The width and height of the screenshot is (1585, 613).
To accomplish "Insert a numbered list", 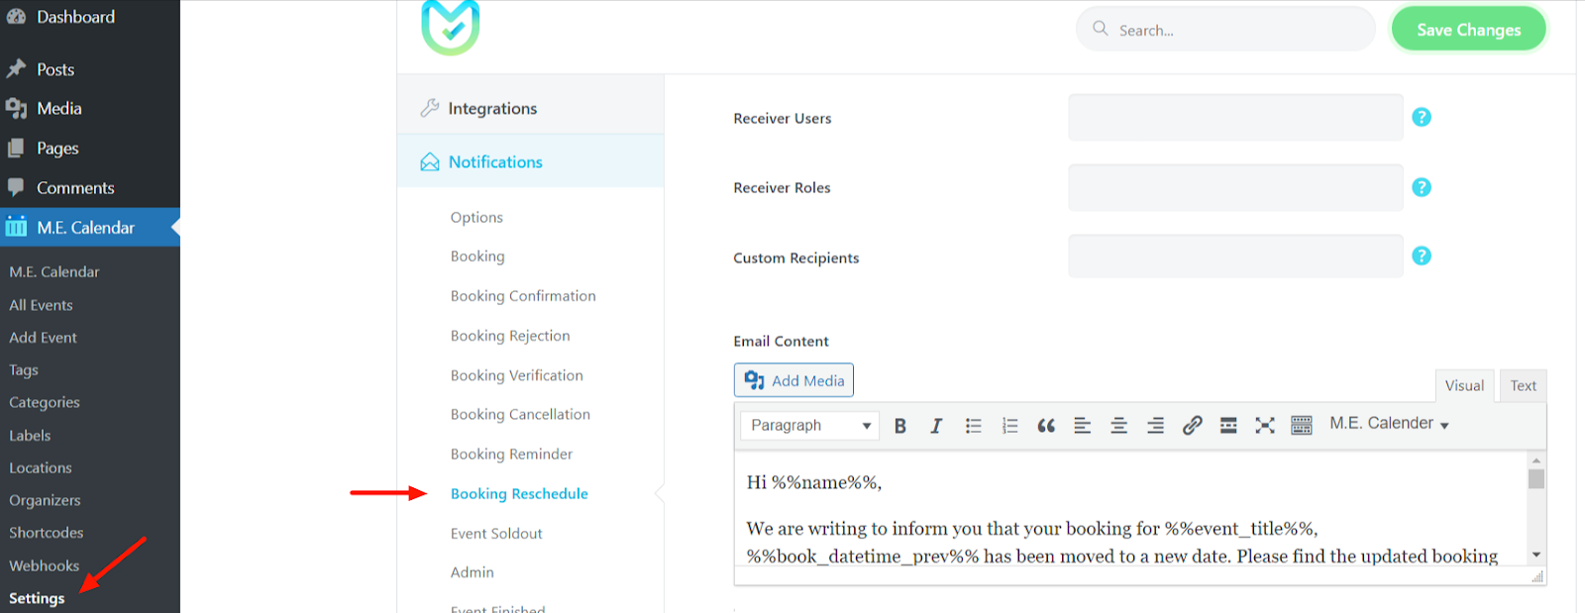I will point(1009,426).
